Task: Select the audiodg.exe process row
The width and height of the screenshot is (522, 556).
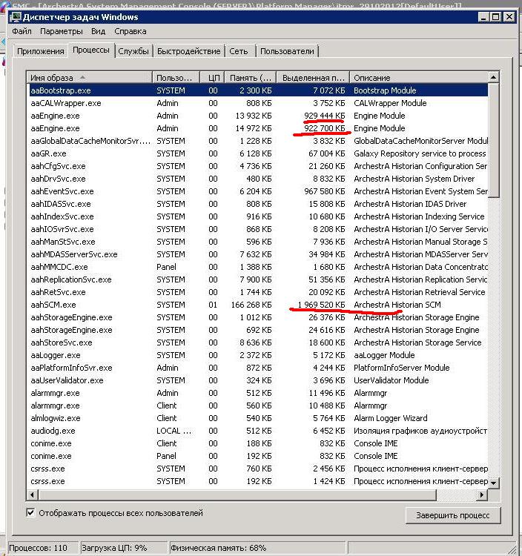Action: (x=53, y=431)
